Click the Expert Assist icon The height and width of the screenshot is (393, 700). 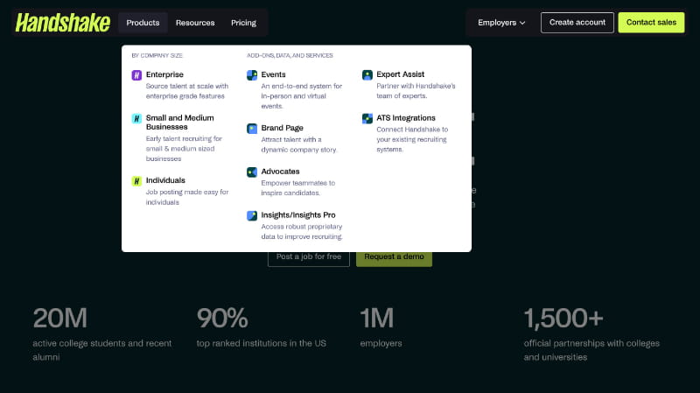(x=367, y=75)
